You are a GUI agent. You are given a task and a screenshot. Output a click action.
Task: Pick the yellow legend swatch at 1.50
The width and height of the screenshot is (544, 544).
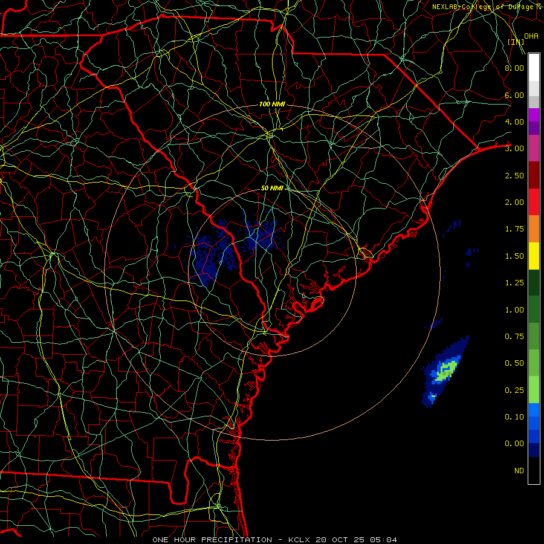click(x=534, y=256)
